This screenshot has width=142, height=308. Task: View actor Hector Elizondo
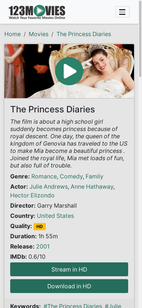pos(32,196)
